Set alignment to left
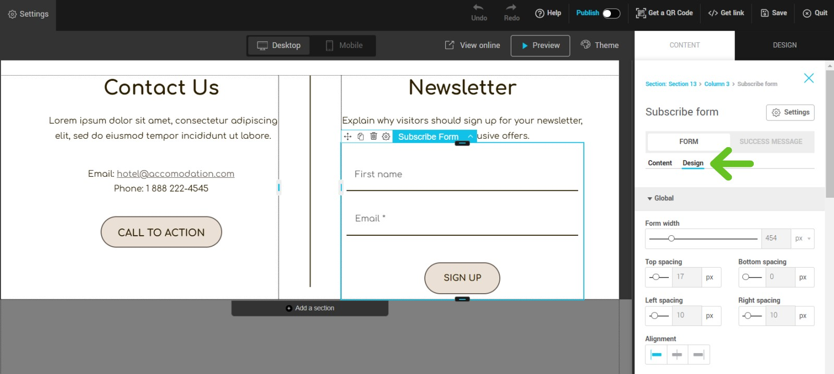This screenshot has width=834, height=374. coord(656,355)
